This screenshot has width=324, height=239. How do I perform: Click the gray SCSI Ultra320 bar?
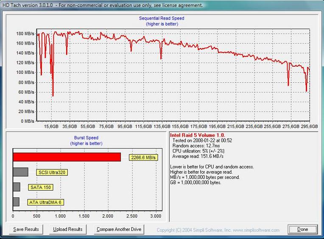coord(20,172)
